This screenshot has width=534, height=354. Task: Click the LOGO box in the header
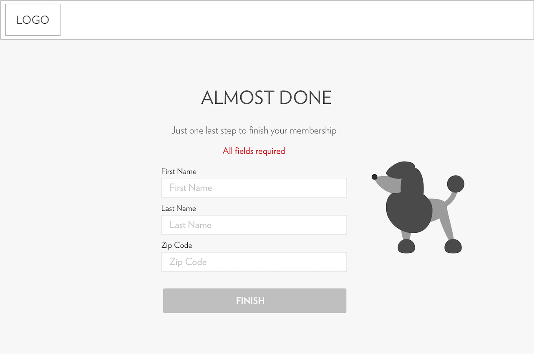(x=33, y=20)
